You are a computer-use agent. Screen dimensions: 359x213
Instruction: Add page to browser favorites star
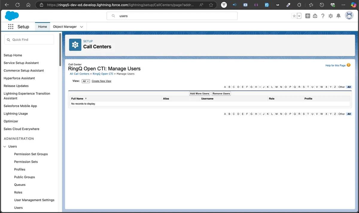click(211, 5)
